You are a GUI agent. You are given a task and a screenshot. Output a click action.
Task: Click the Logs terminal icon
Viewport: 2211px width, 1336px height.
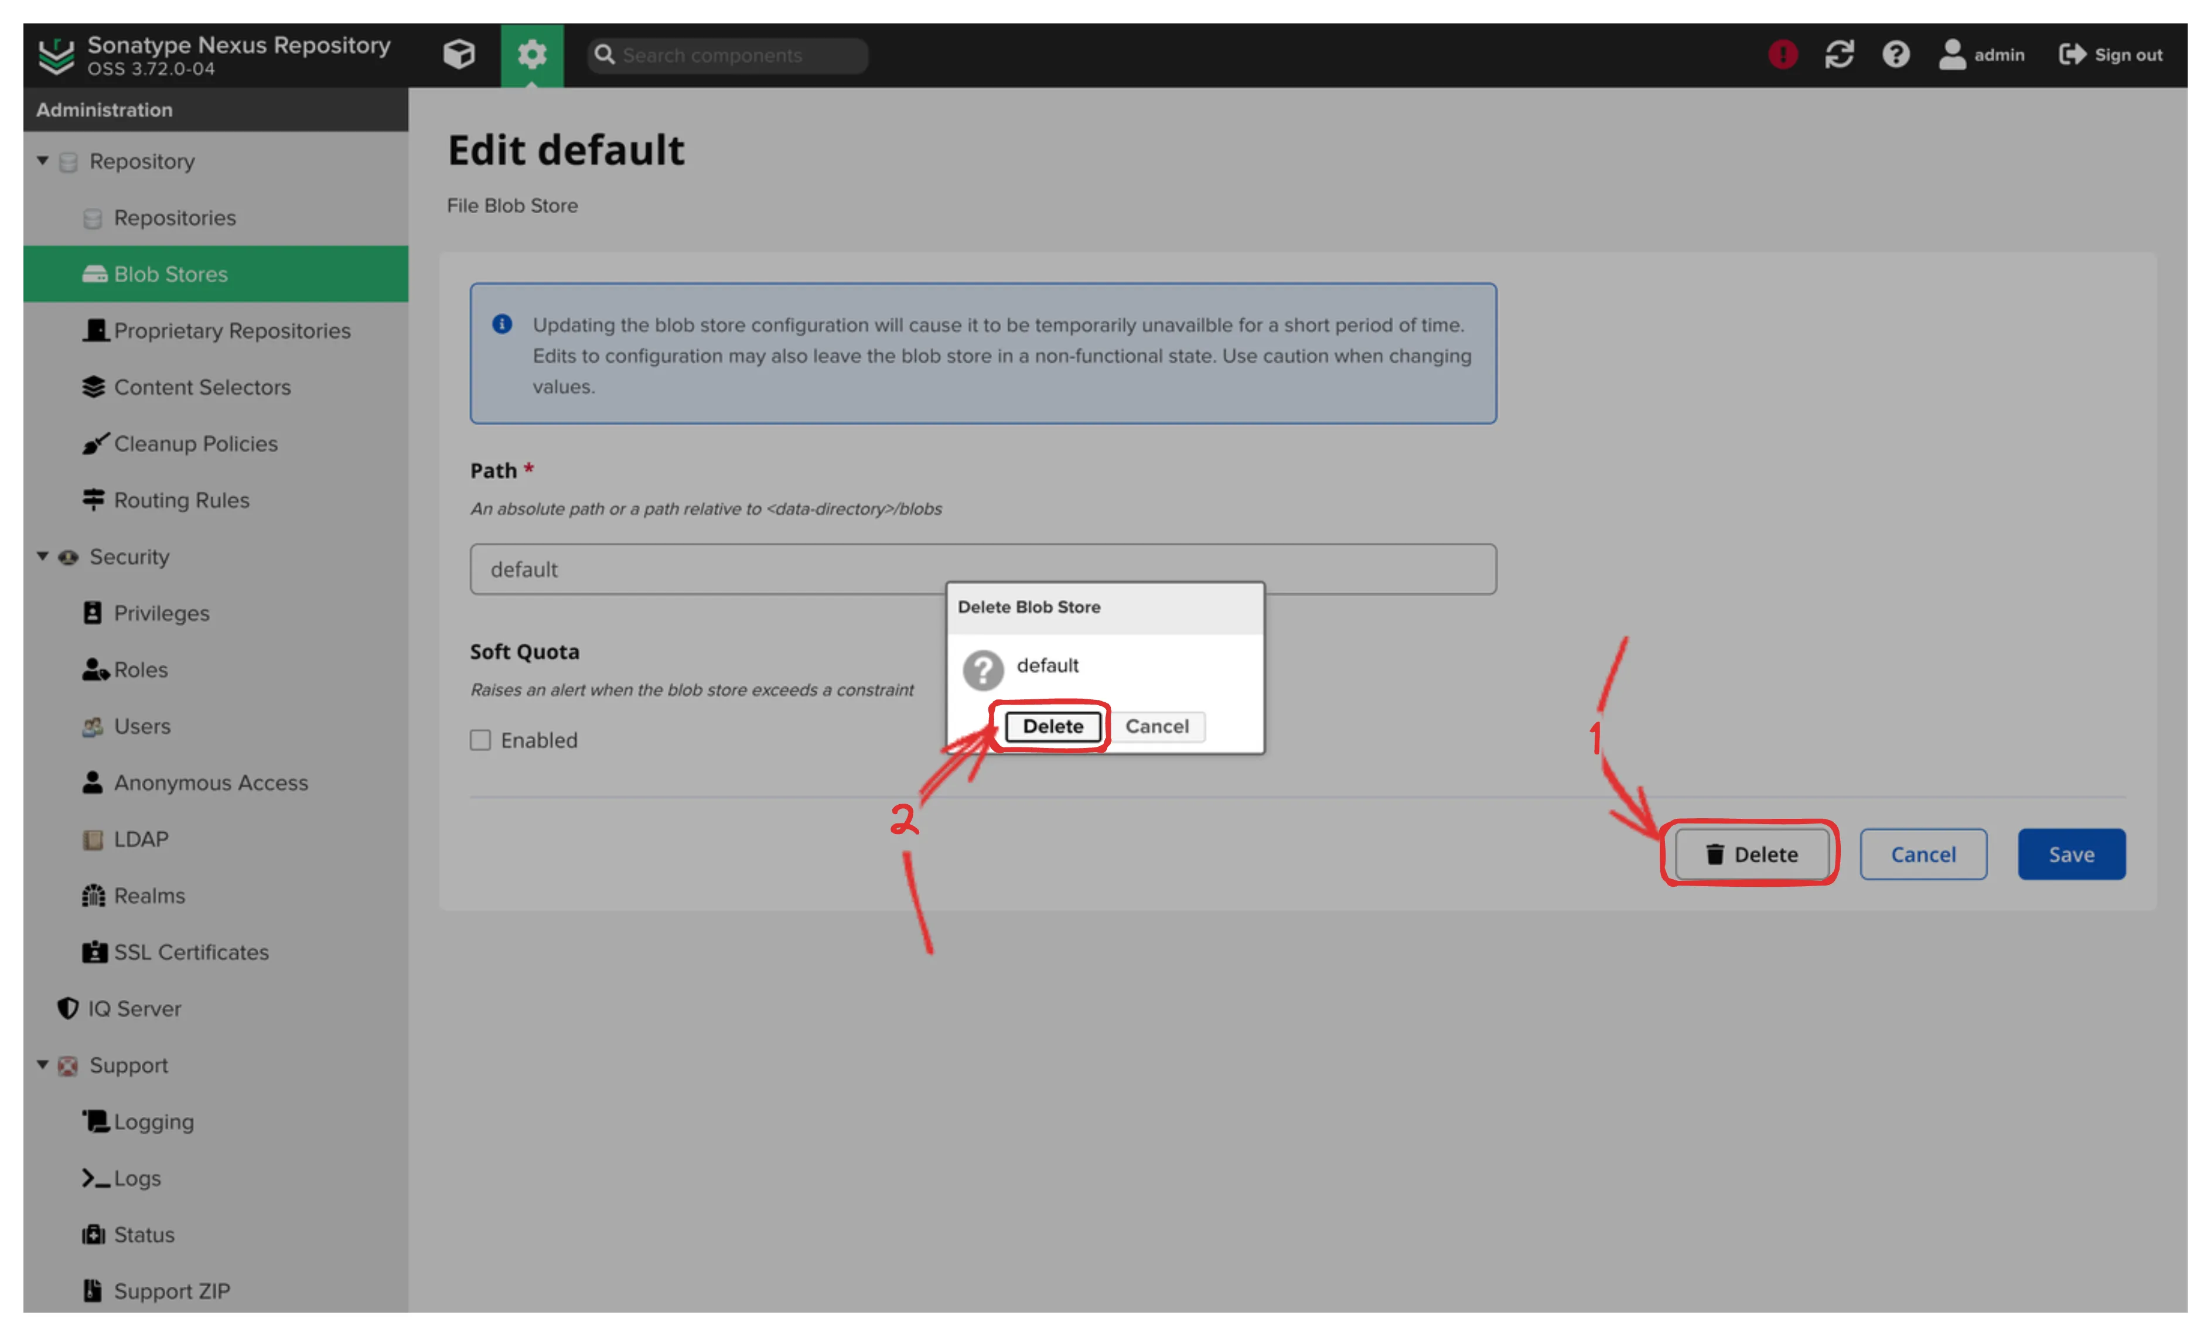click(95, 1178)
